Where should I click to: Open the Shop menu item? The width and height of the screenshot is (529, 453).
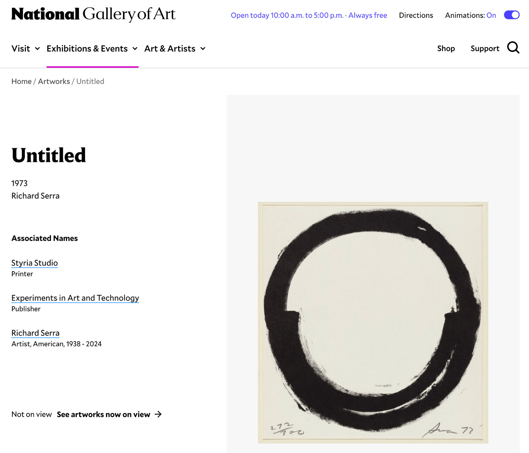pyautogui.click(x=446, y=49)
